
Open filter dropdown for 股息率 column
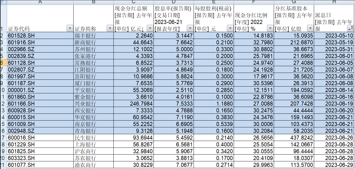coord(190,28)
